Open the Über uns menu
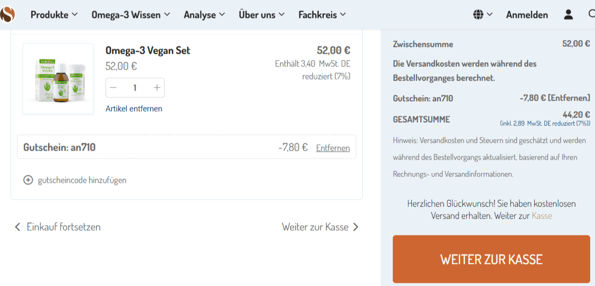 coord(261,15)
